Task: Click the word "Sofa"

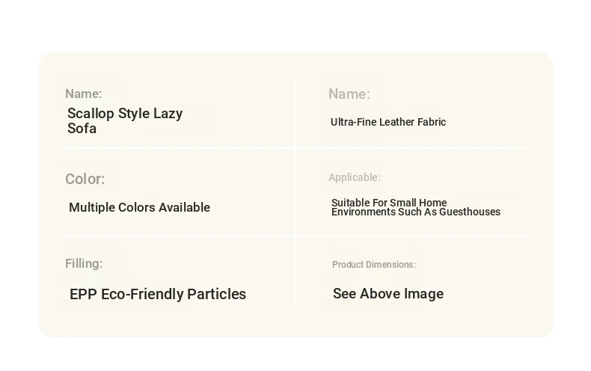Action: 82,129
